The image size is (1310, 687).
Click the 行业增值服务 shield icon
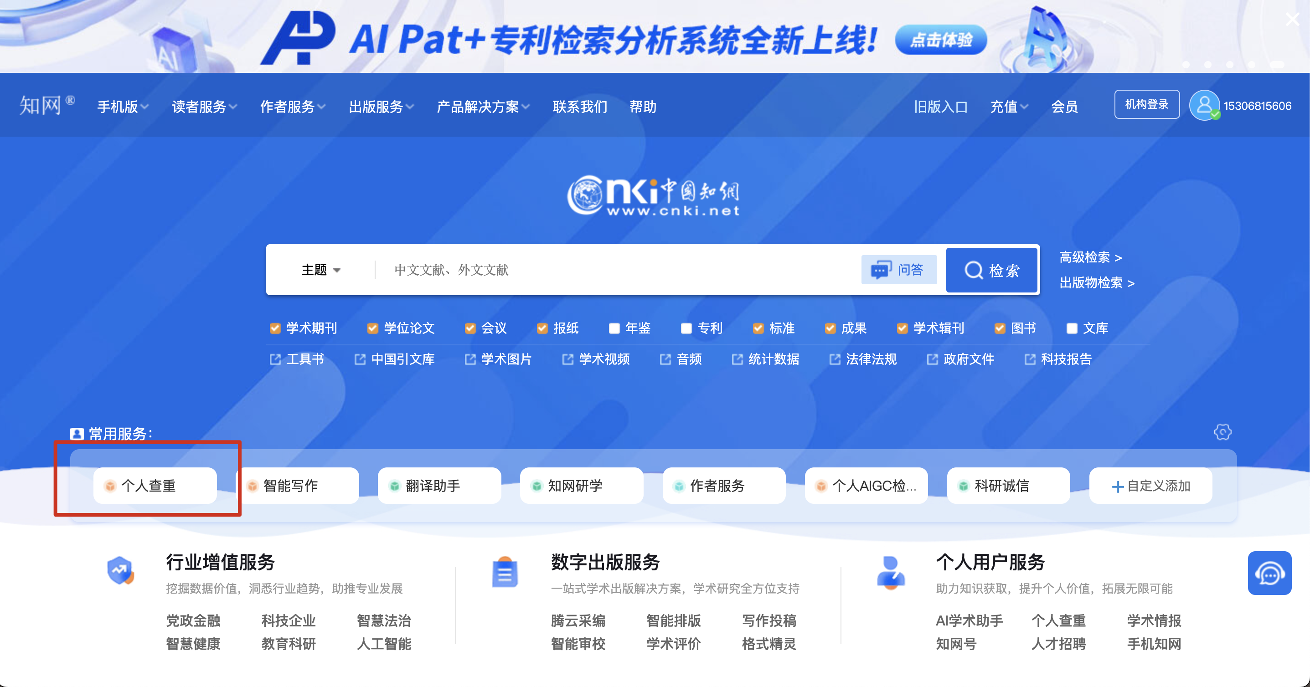120,571
